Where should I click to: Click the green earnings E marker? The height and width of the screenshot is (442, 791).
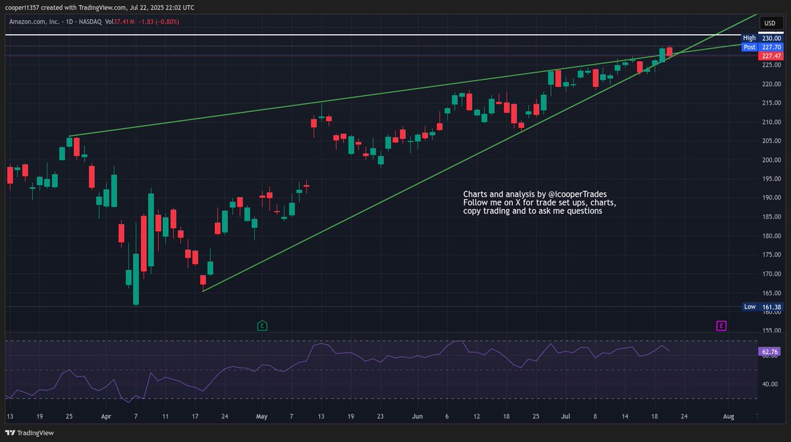point(262,325)
